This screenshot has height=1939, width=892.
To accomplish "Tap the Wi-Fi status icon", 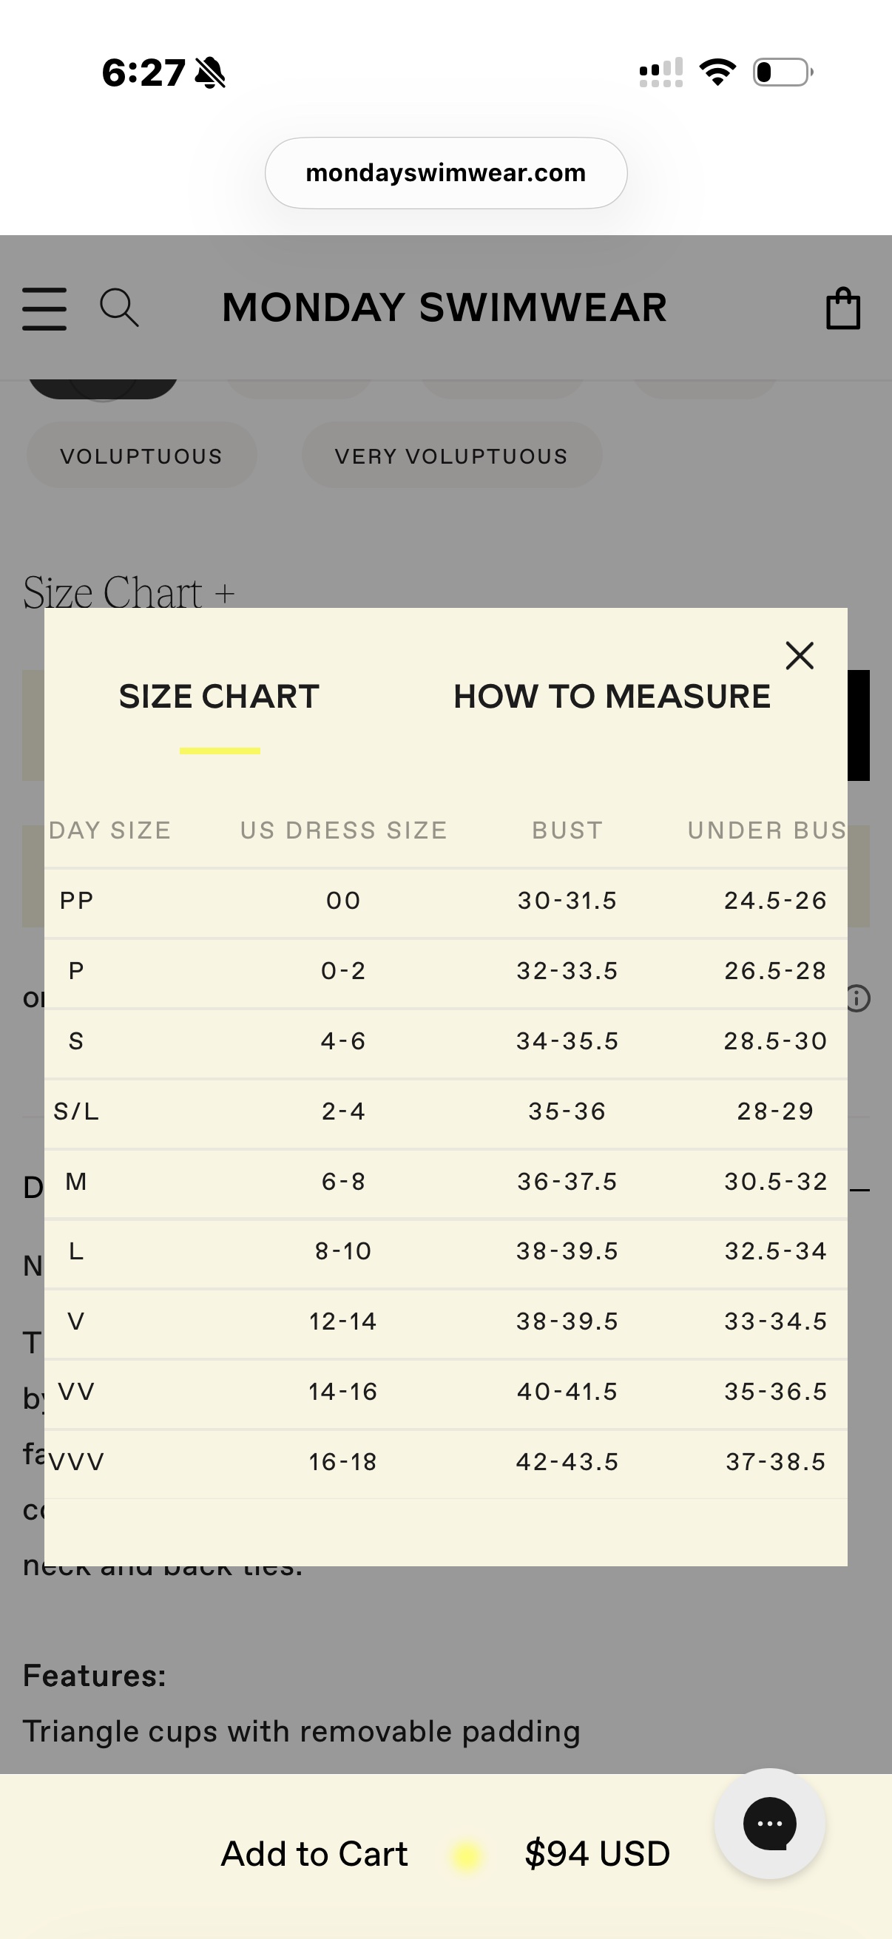I will click(717, 72).
